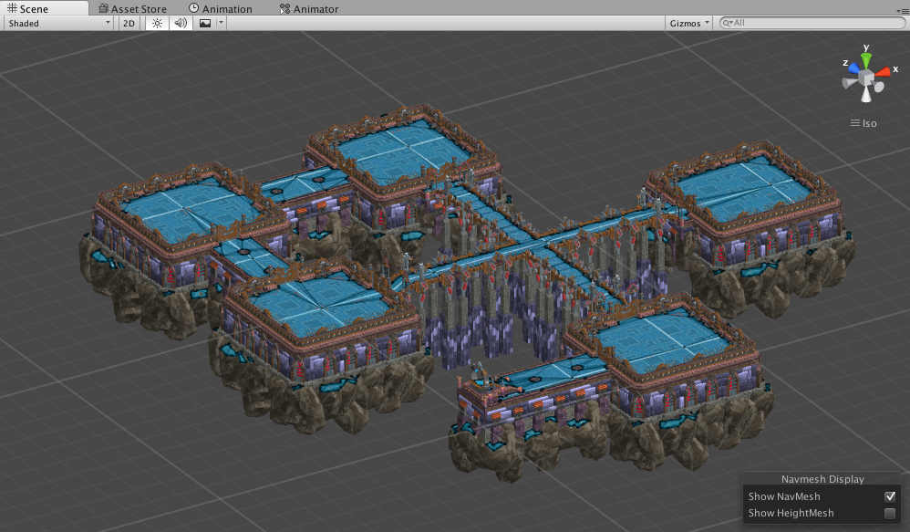Click the Show NavMesh label
This screenshot has height=532, width=910.
pyautogui.click(x=784, y=496)
